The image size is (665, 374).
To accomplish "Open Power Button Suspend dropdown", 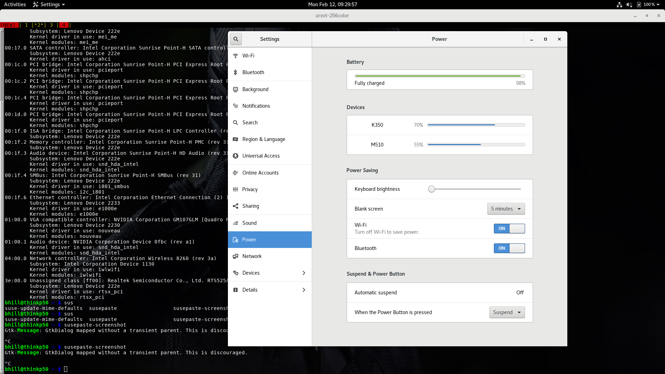I will click(507, 312).
